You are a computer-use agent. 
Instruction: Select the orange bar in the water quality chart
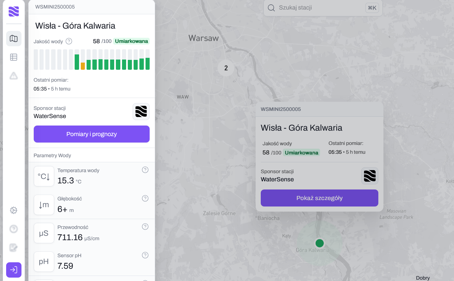83,66
